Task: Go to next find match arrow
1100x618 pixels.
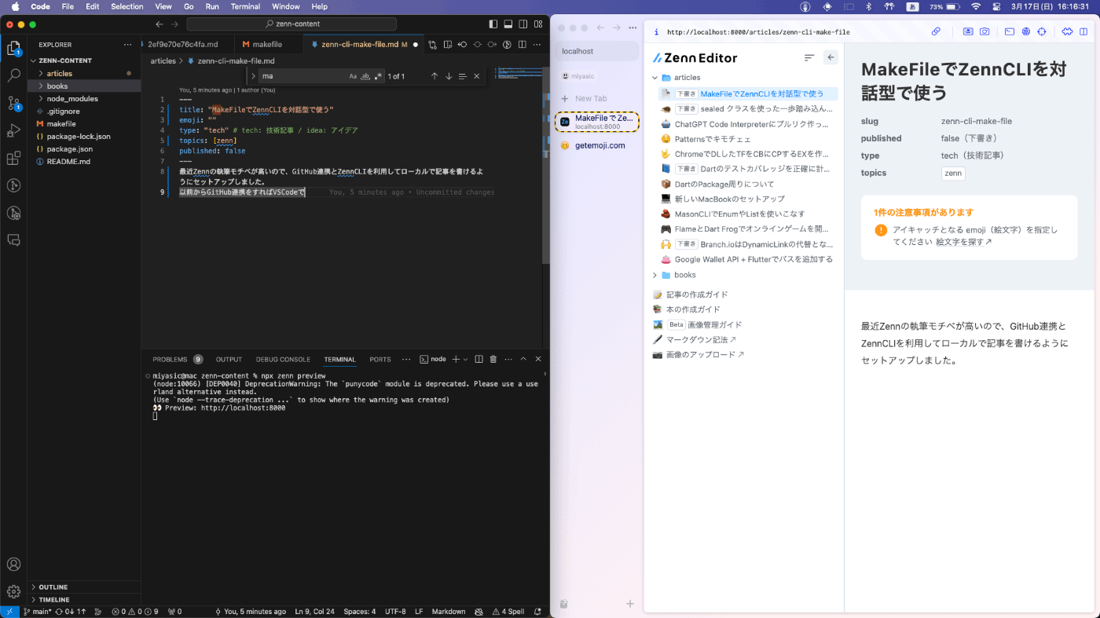Action: click(x=449, y=76)
